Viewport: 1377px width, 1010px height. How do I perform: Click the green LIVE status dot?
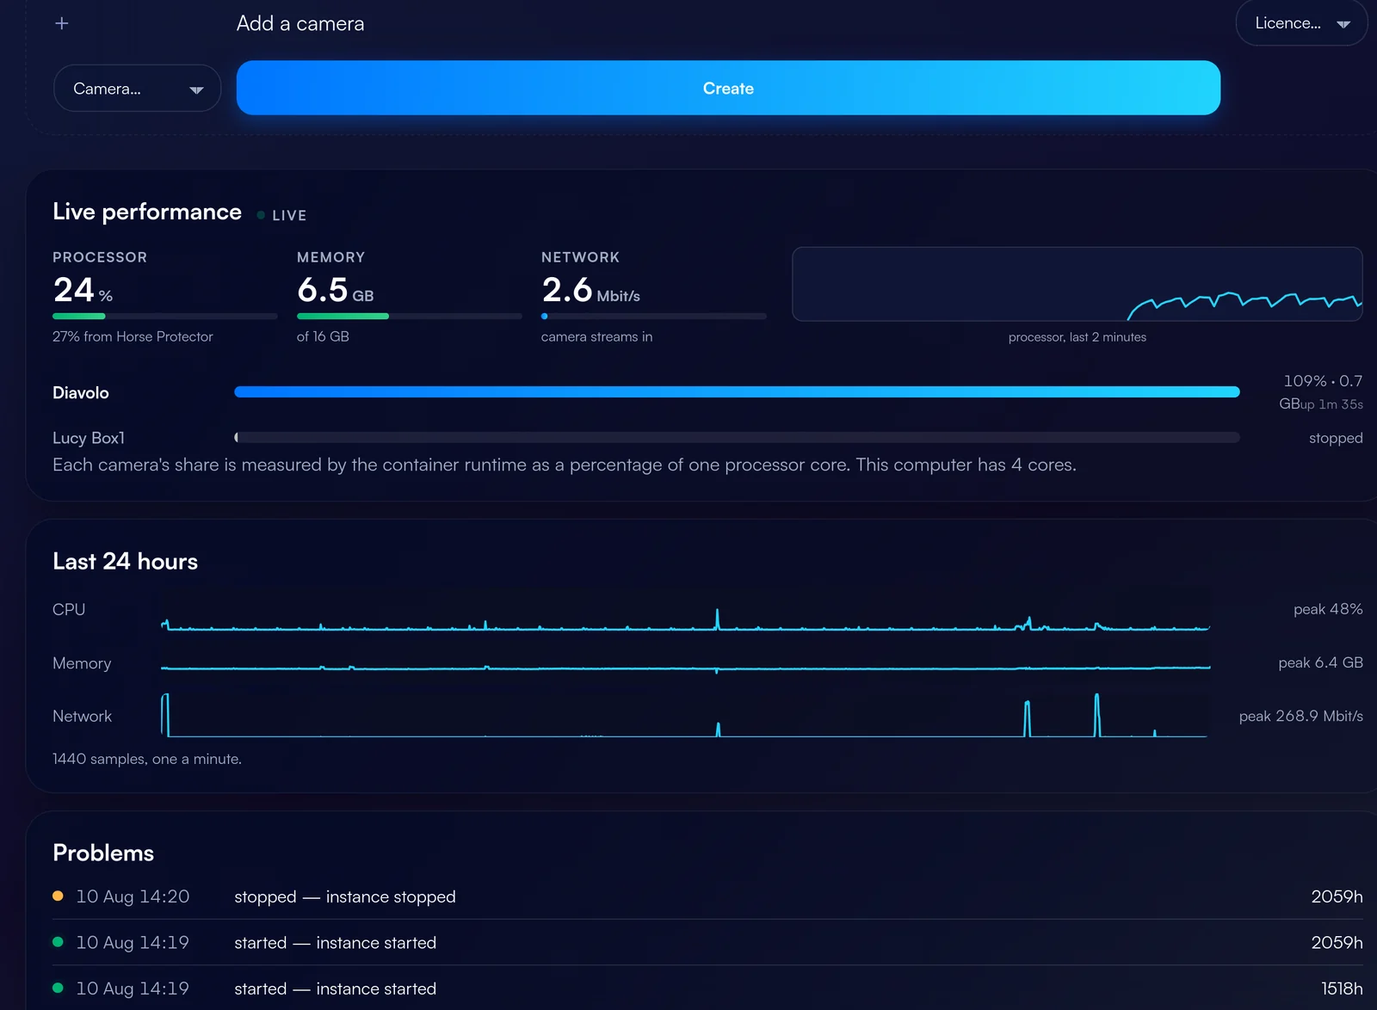coord(261,215)
